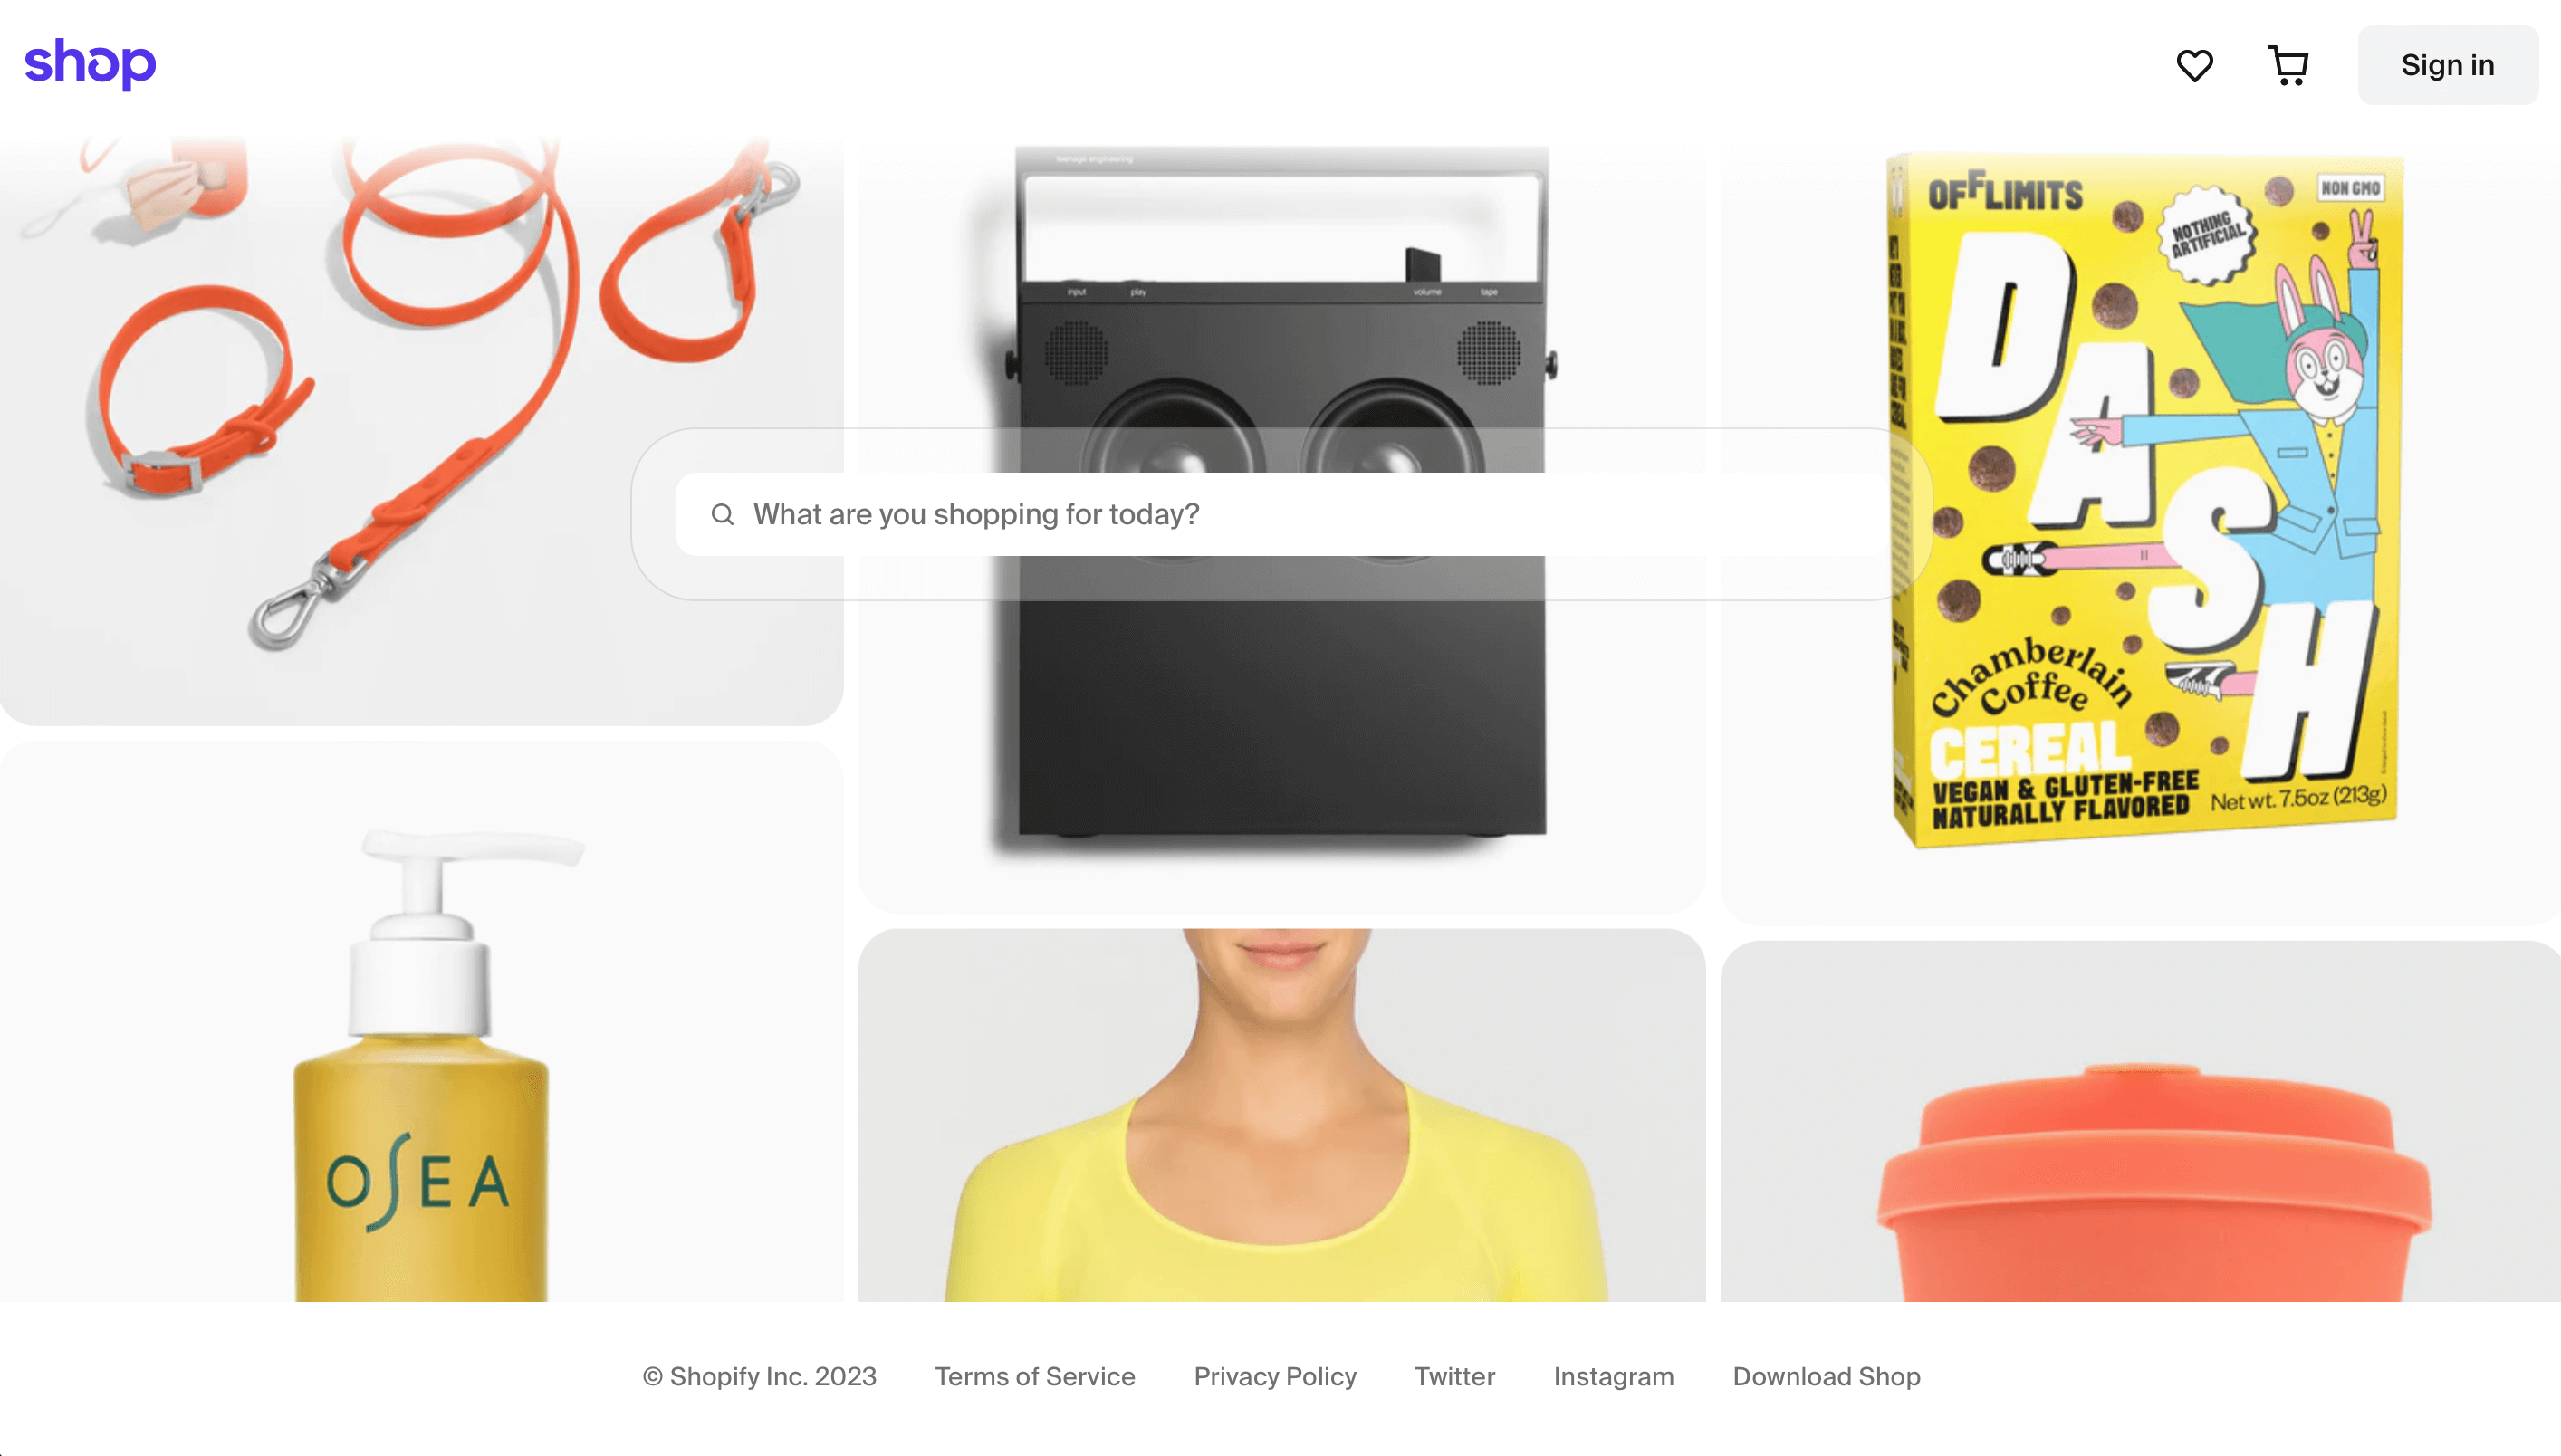Image resolution: width=2561 pixels, height=1456 pixels.
Task: Toggle the cart item expander
Action: point(2288,65)
